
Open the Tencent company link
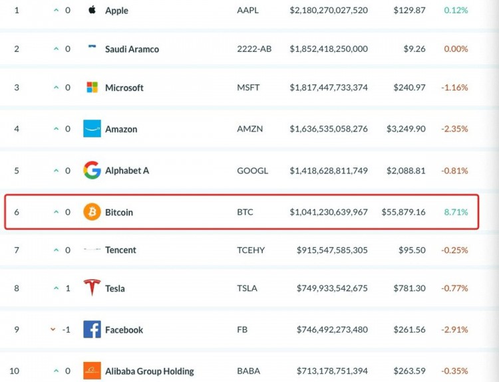click(x=120, y=250)
